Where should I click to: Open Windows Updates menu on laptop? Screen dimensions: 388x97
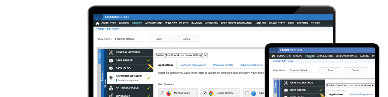click(x=177, y=23)
